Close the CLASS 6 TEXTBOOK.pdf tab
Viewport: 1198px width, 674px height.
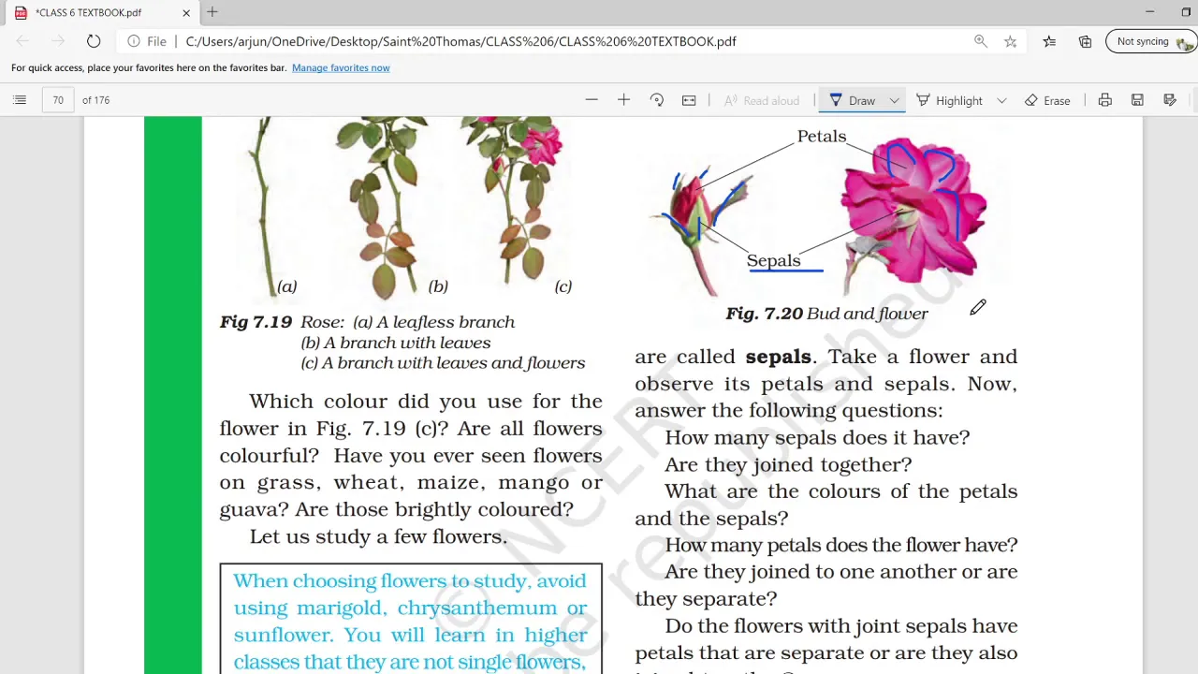(186, 12)
